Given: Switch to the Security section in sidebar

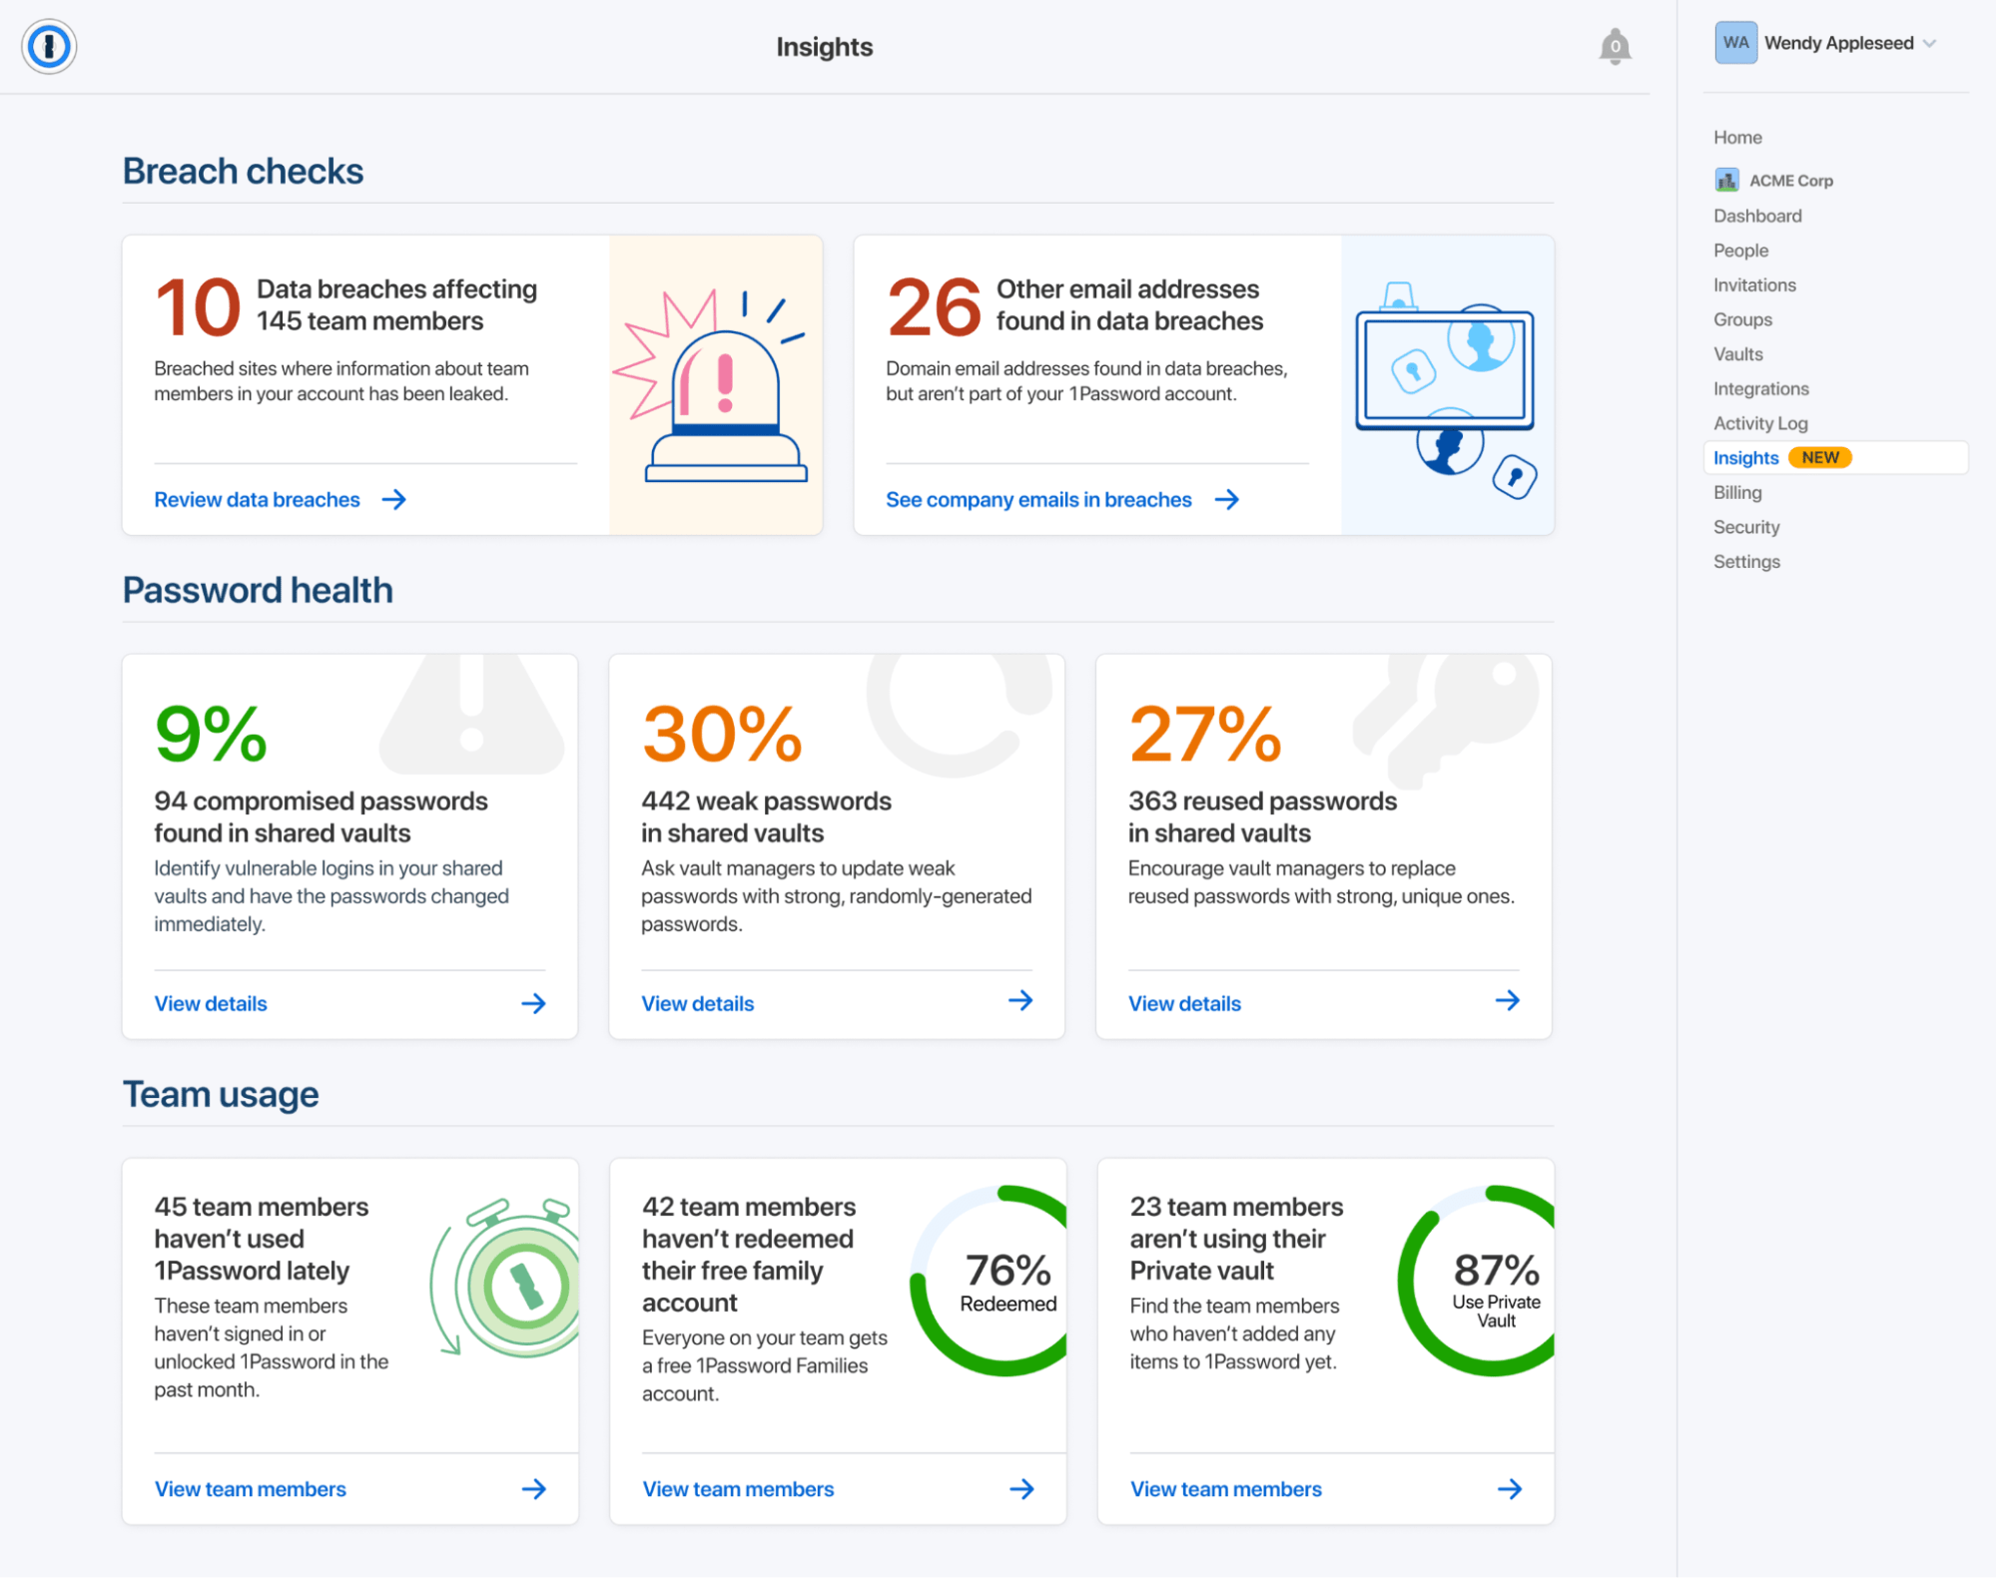Looking at the screenshot, I should (1745, 526).
